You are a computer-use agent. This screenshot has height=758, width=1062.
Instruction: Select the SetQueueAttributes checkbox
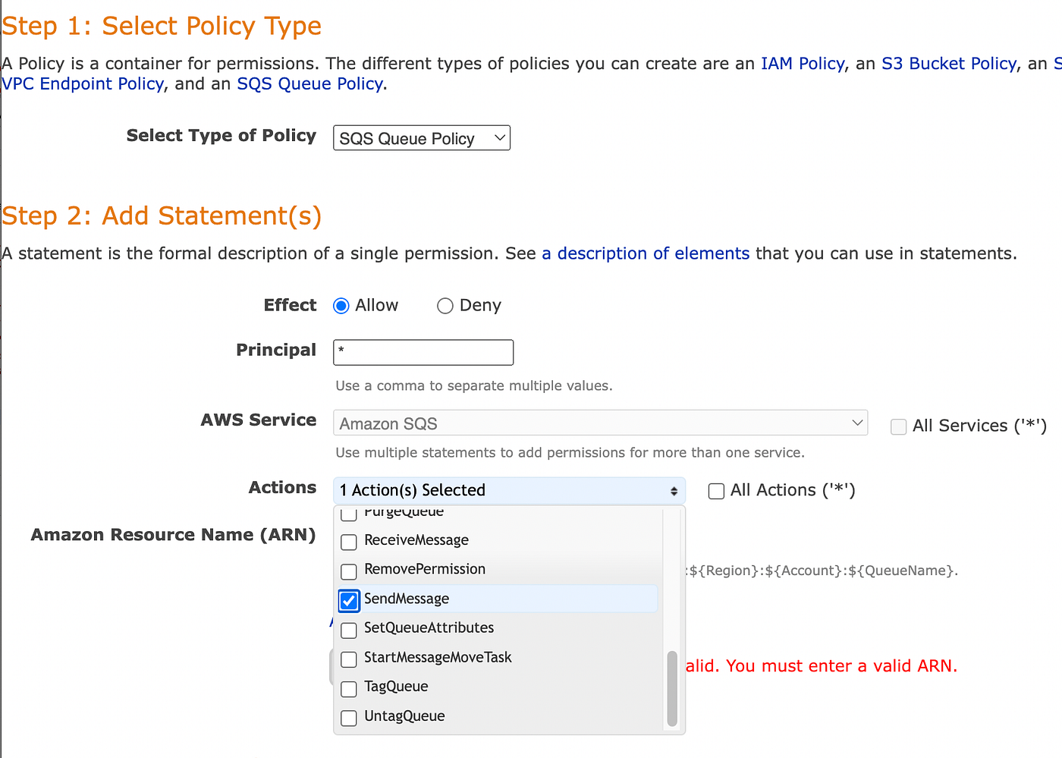349,630
